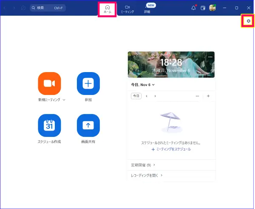This screenshot has height=209, width=255.
Task: Click the profile avatar picture
Action: [212, 8]
